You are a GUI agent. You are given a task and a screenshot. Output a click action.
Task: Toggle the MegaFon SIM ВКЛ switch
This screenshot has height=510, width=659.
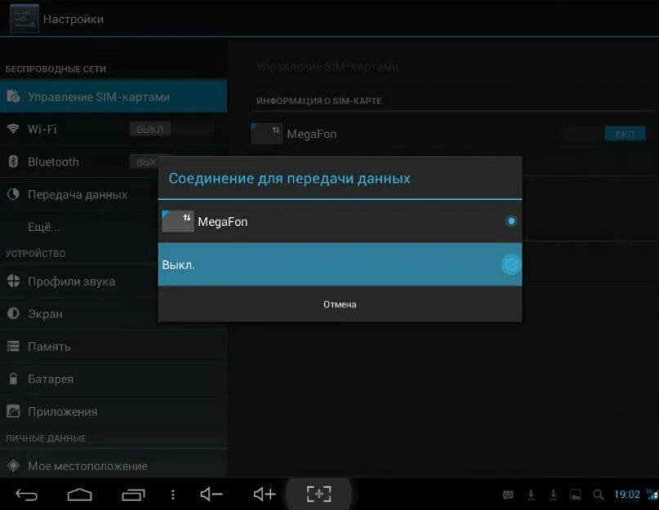[603, 134]
